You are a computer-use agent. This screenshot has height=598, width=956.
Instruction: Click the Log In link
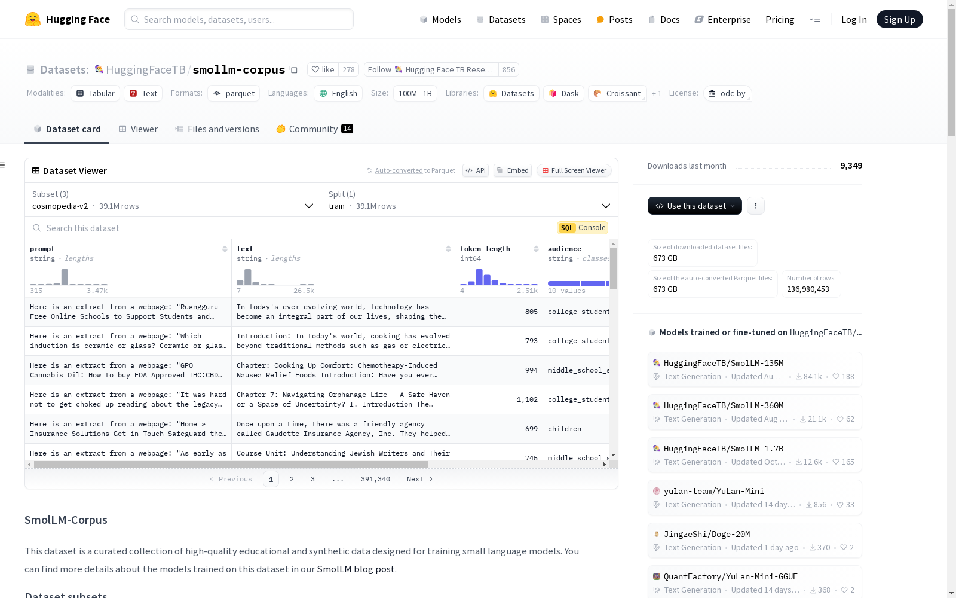coord(854,19)
